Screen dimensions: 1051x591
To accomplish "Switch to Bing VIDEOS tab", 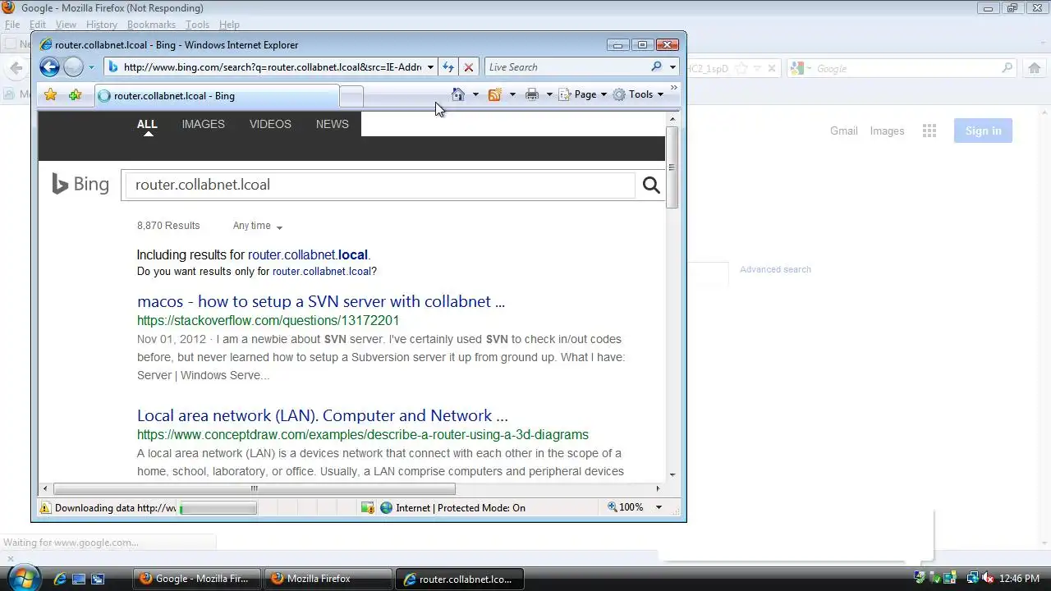I will coord(270,124).
